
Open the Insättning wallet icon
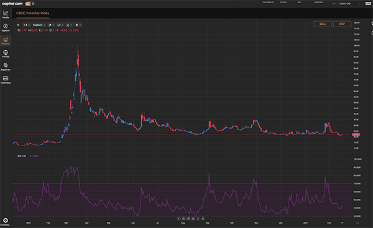(x=6, y=80)
